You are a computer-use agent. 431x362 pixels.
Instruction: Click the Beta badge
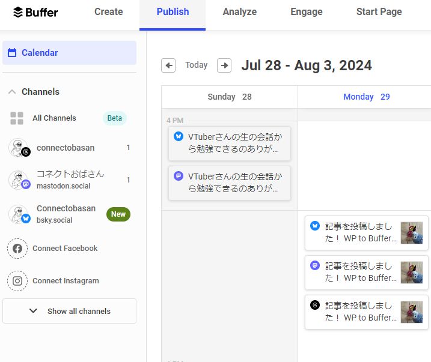point(115,118)
